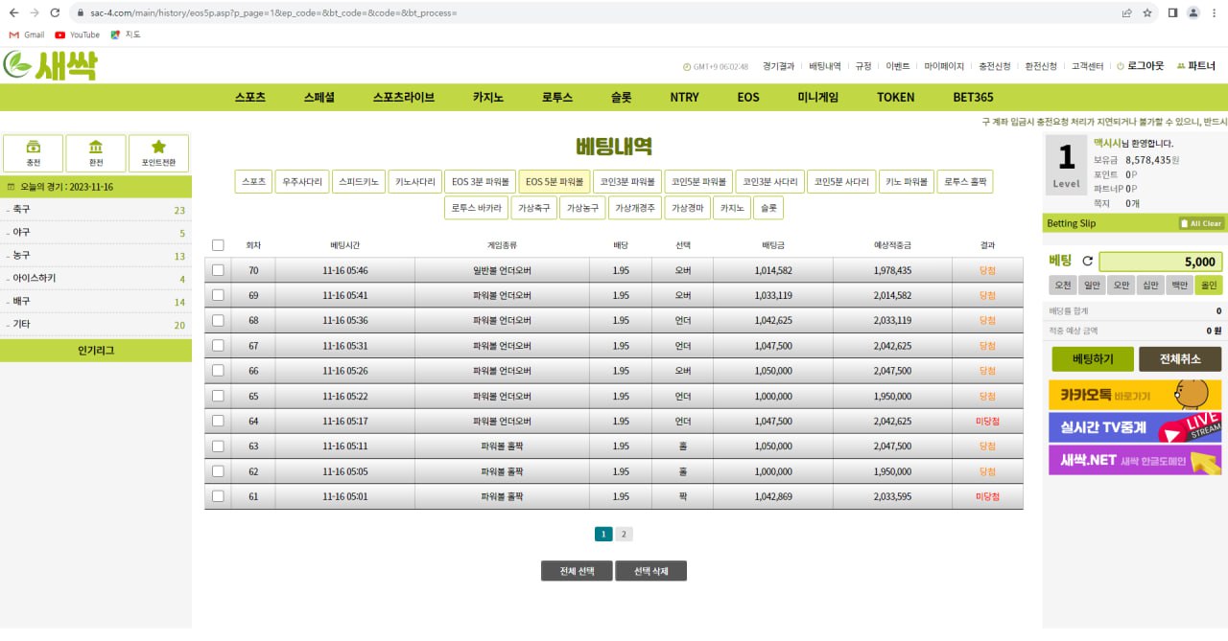This screenshot has height=641, width=1228.
Task: Open the 환전 bank withdrawal icon
Action: [x=96, y=153]
